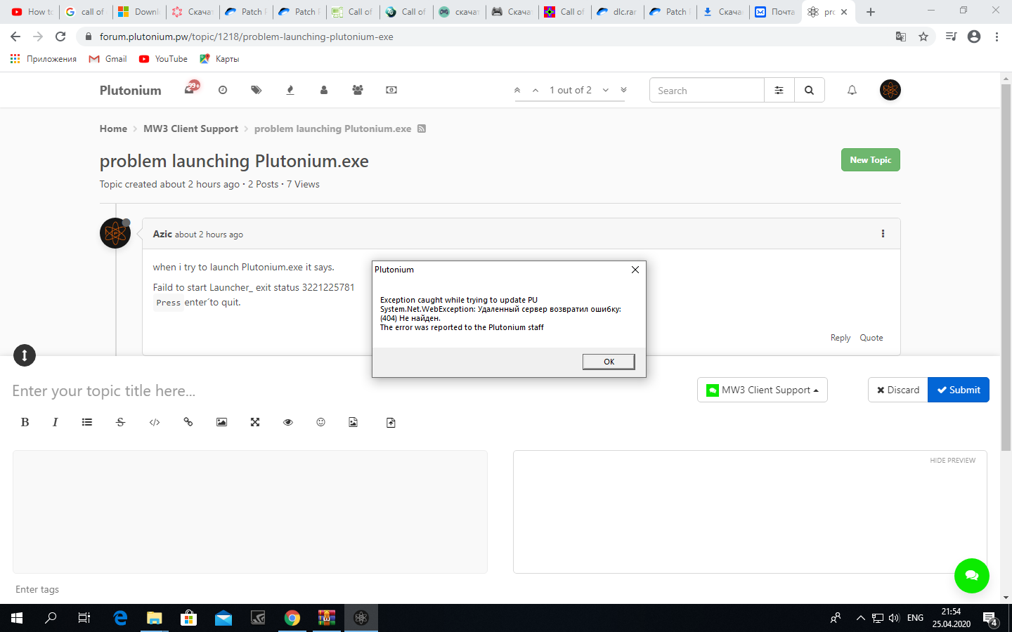The width and height of the screenshot is (1012, 632).
Task: Open the MW3 Client Support category dropdown
Action: tap(762, 390)
